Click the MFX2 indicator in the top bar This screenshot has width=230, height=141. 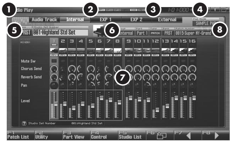117,10
